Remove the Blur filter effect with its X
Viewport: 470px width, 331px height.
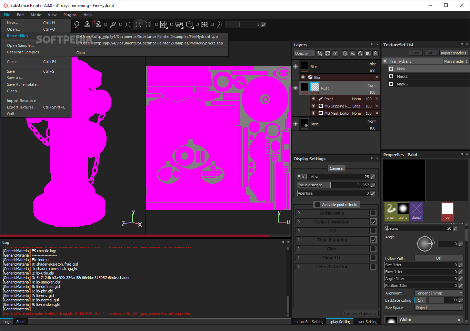pyautogui.click(x=377, y=77)
